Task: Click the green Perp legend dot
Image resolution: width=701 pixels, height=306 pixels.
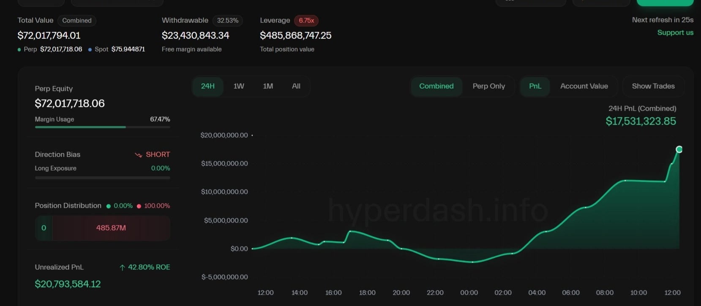Action: click(19, 50)
